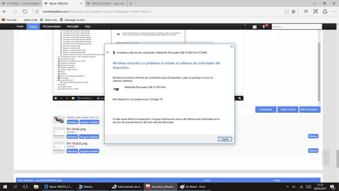This screenshot has height=191, width=339.
Task: Insert Miniatura for Sin título.png
Action: click(x=72, y=137)
